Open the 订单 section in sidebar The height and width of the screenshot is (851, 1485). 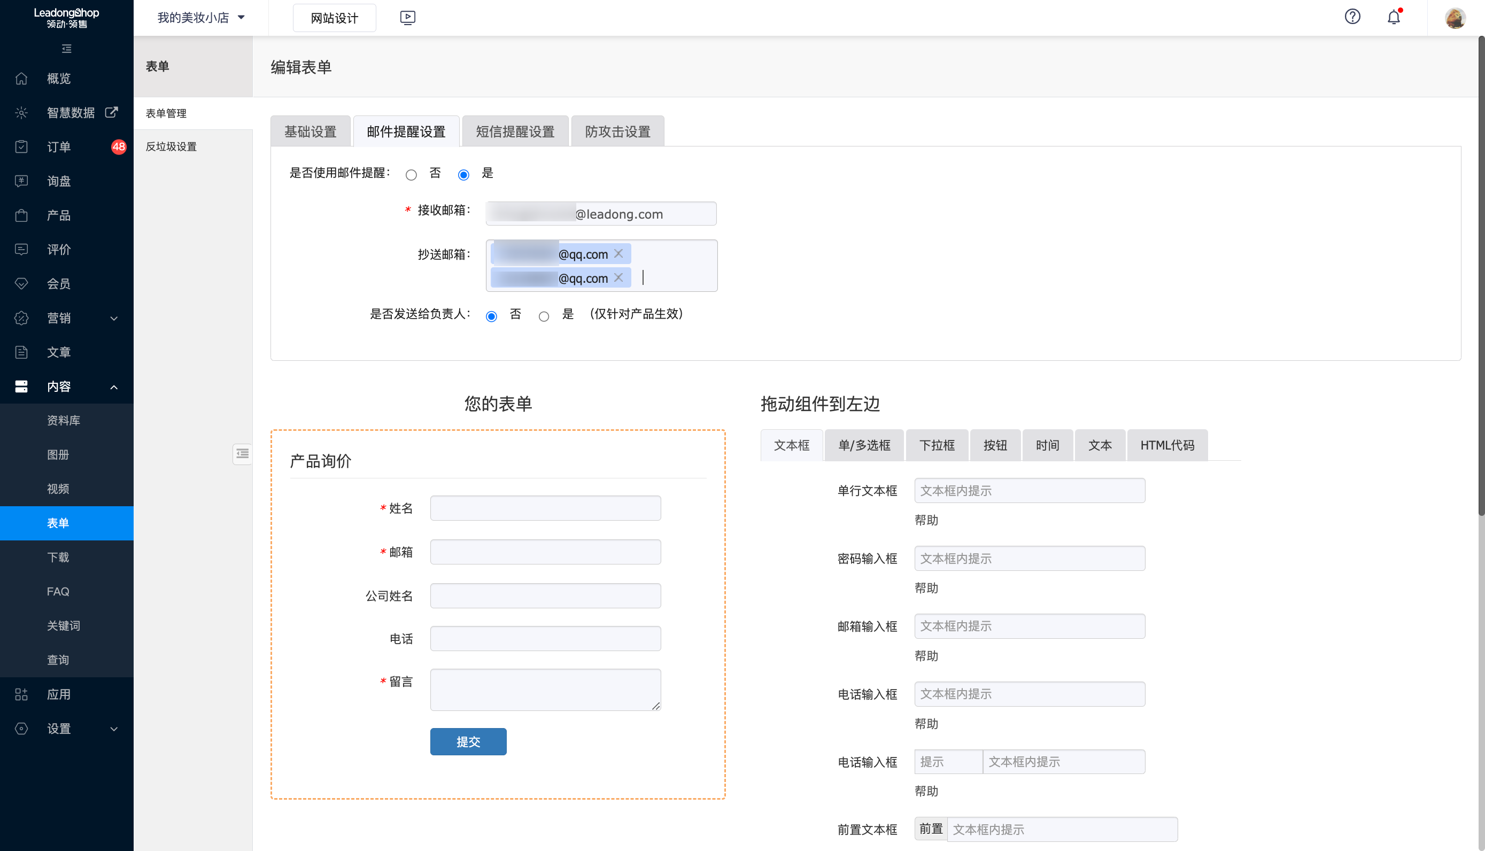[58, 146]
